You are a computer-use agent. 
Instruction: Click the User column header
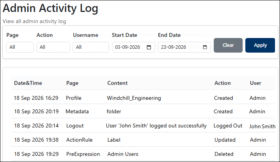pyautogui.click(x=255, y=83)
